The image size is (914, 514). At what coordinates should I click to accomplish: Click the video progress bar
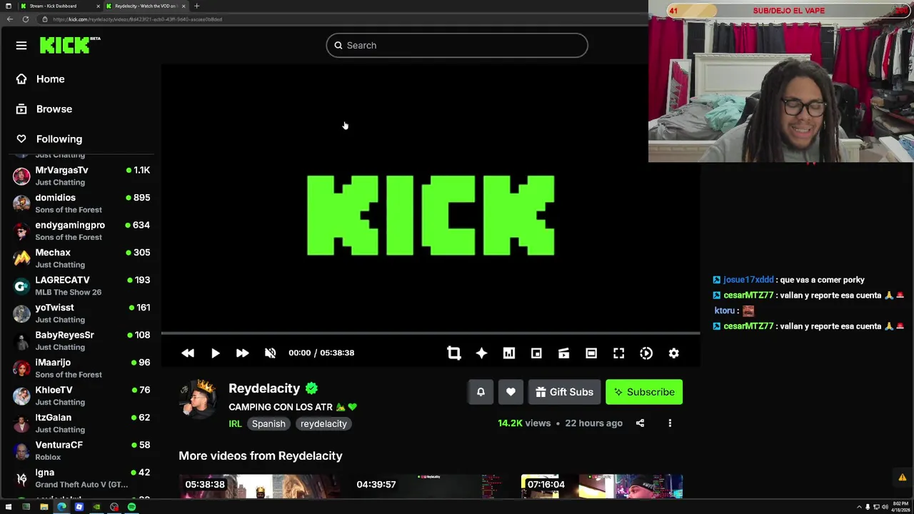(x=431, y=333)
